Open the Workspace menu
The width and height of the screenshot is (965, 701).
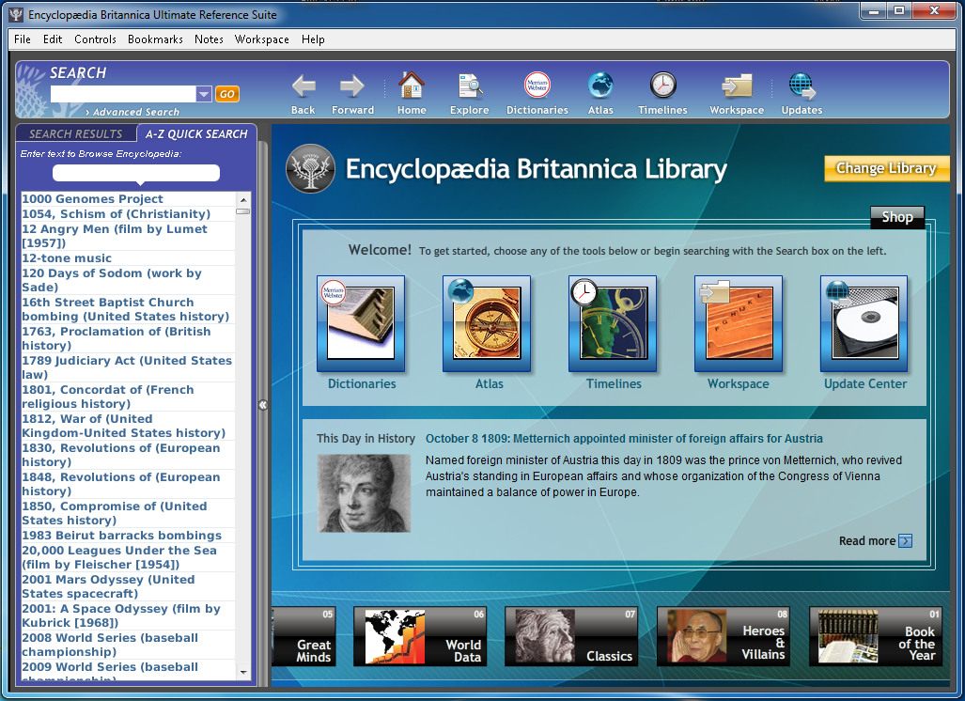(x=261, y=39)
